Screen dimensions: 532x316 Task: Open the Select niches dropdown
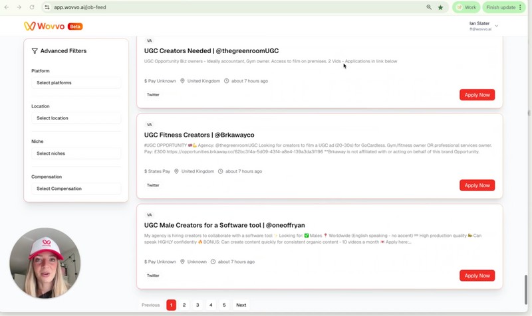pos(76,153)
